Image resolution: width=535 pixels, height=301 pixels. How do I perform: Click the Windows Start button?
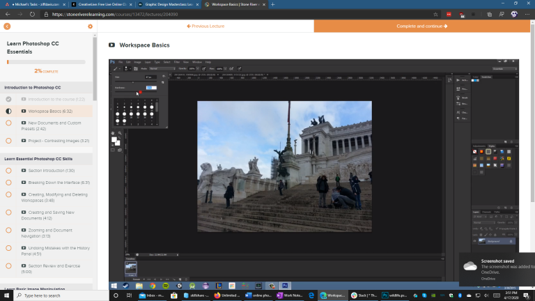6,295
